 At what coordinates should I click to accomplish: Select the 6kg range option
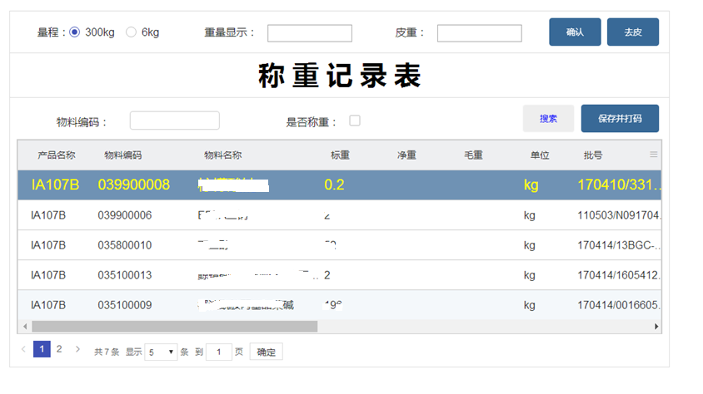131,32
